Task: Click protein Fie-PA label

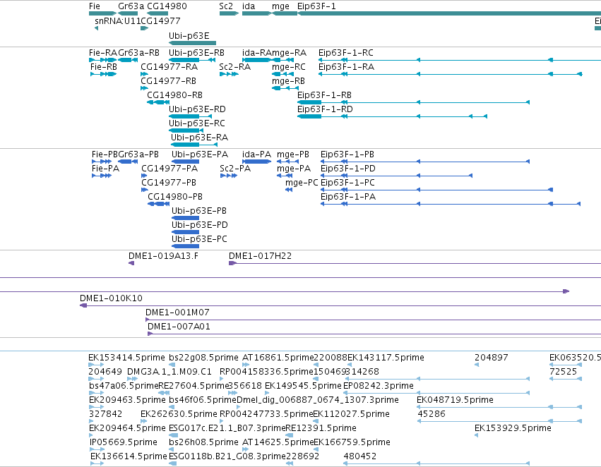Action: tap(105, 169)
